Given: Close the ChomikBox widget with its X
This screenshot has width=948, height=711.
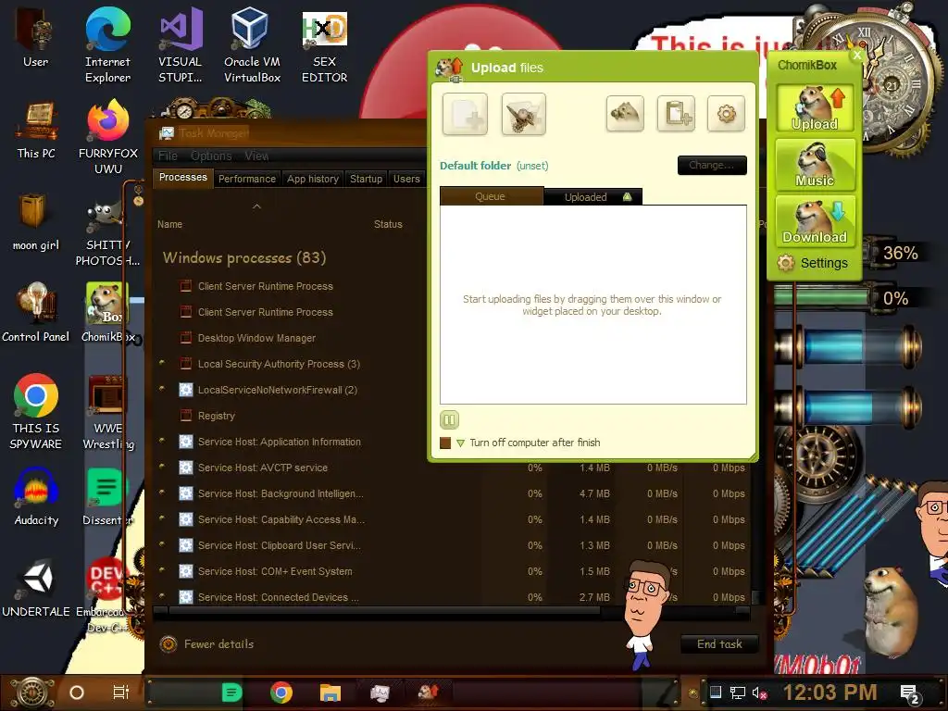Looking at the screenshot, I should 856,56.
